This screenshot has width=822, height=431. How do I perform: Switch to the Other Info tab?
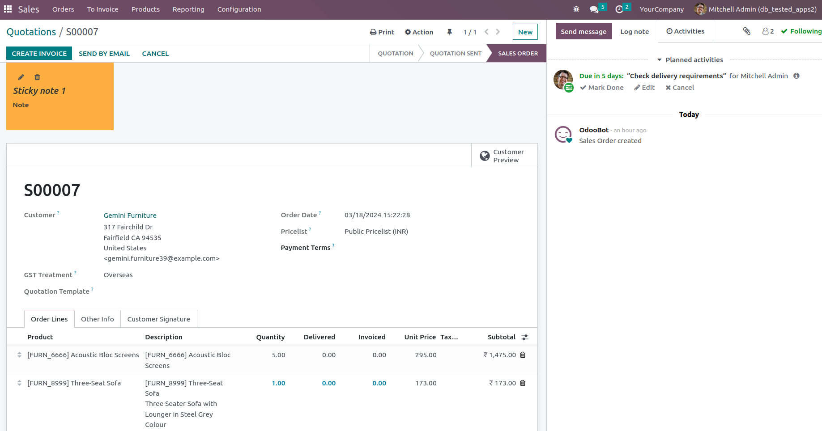(98, 319)
